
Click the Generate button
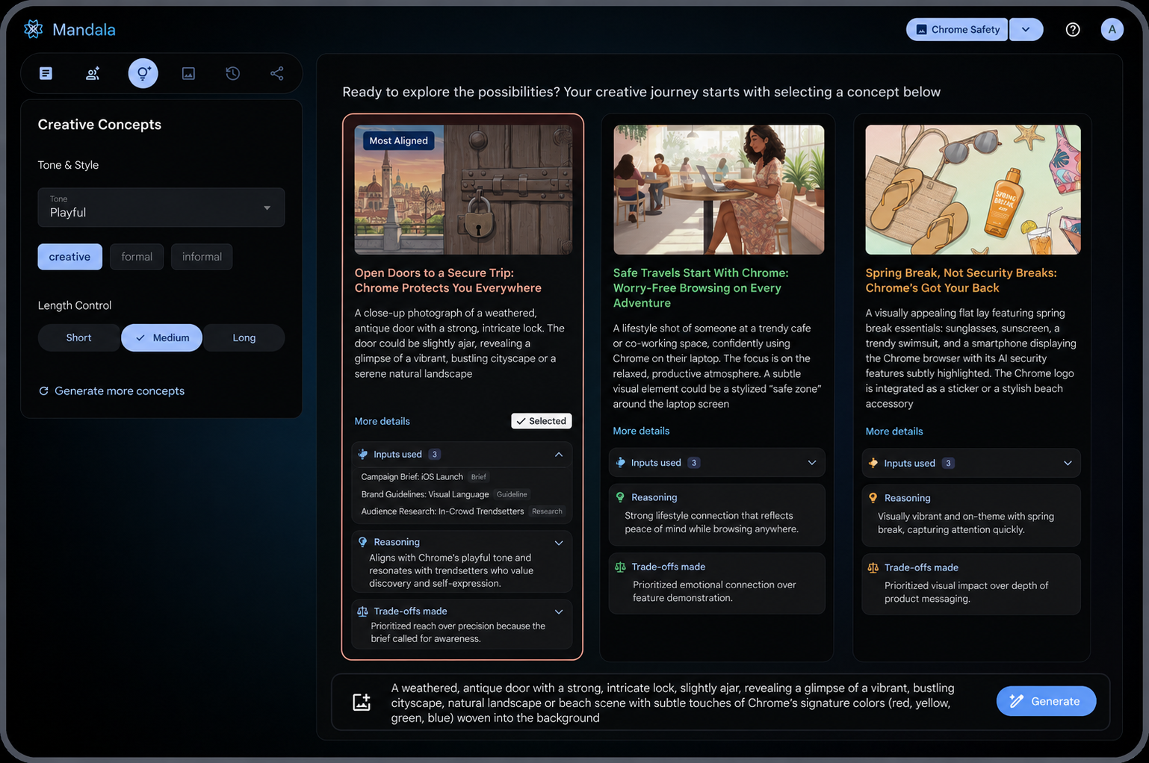(1046, 701)
